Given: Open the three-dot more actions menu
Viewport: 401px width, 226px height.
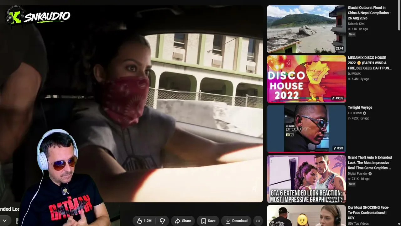Looking at the screenshot, I should 258,221.
